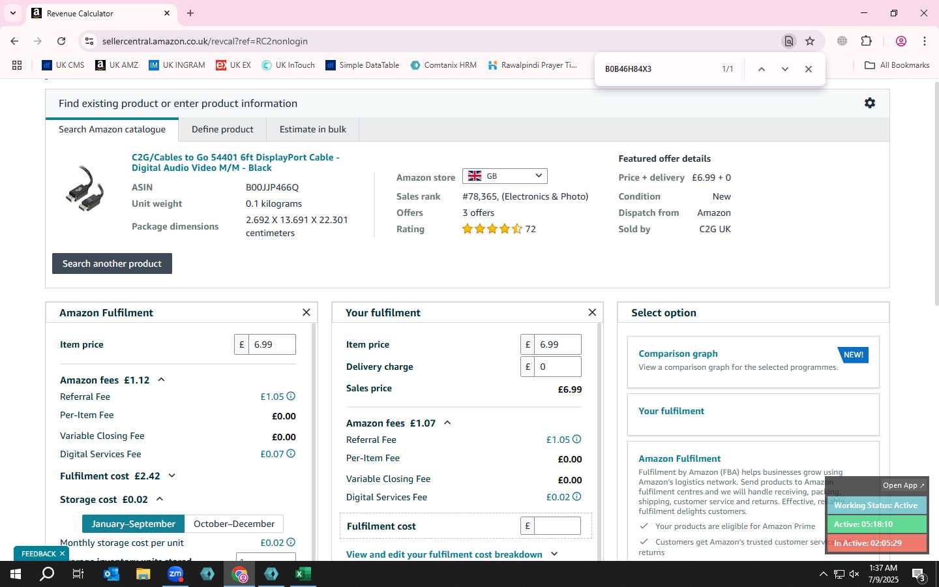This screenshot has height=587, width=939.
Task: Reload the page
Action: 61,41
